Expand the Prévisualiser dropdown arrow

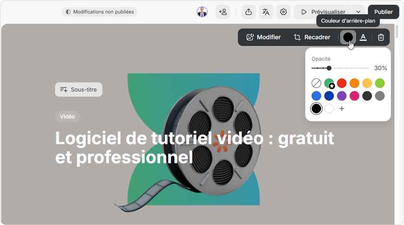[x=358, y=12]
